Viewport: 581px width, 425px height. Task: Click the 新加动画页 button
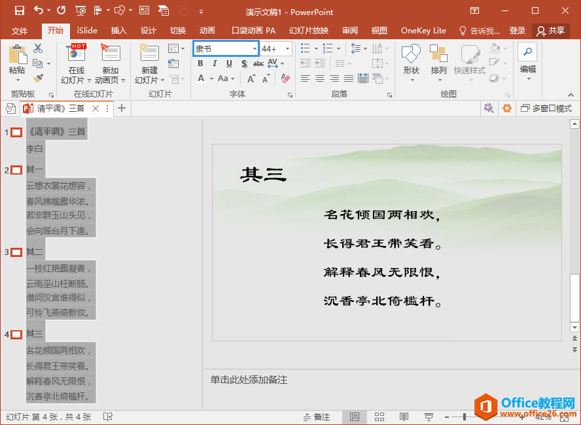110,63
